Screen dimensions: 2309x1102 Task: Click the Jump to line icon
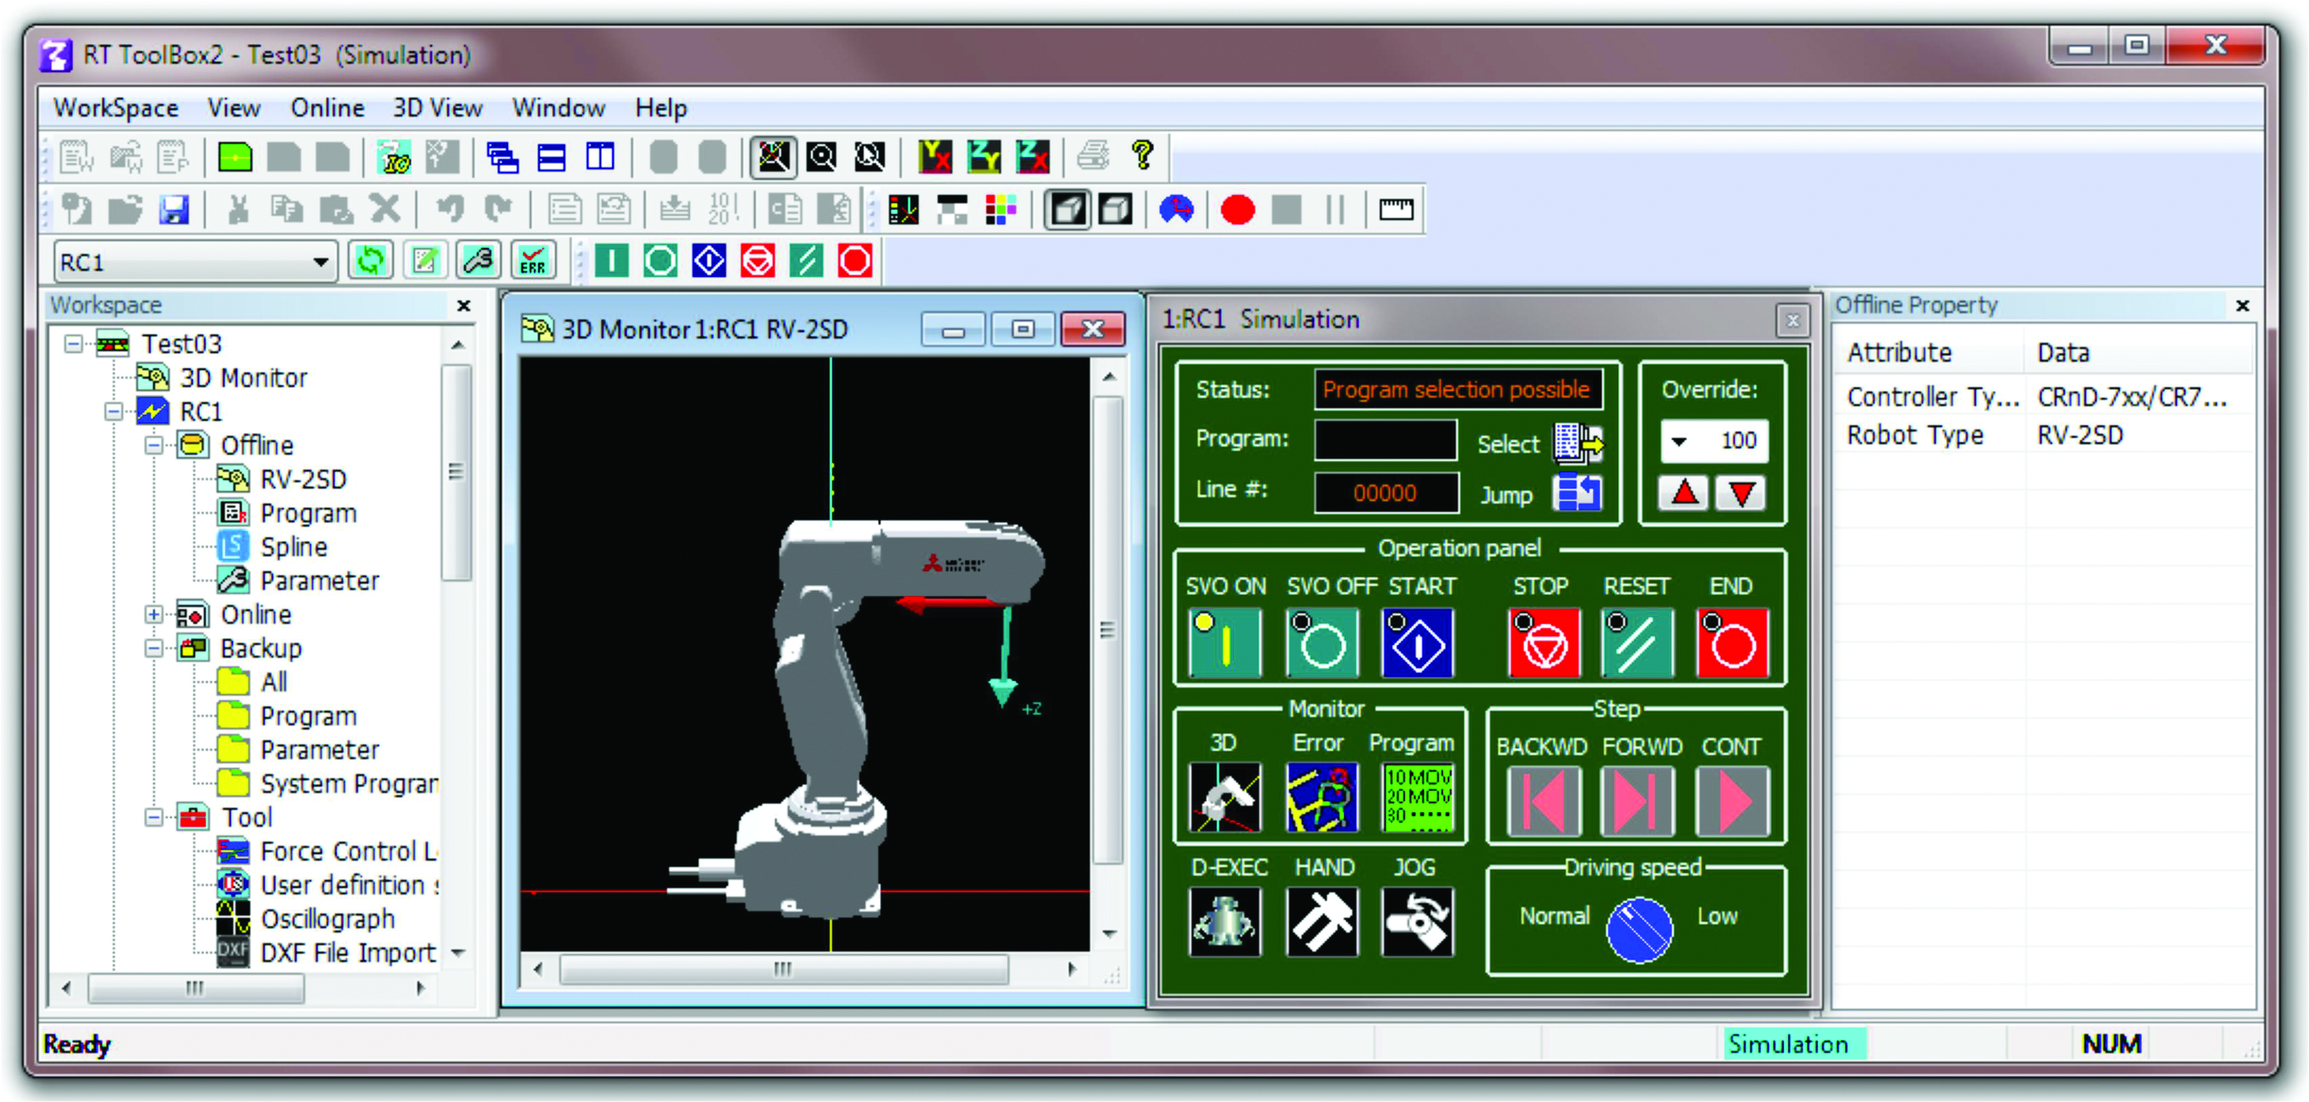click(x=1577, y=493)
